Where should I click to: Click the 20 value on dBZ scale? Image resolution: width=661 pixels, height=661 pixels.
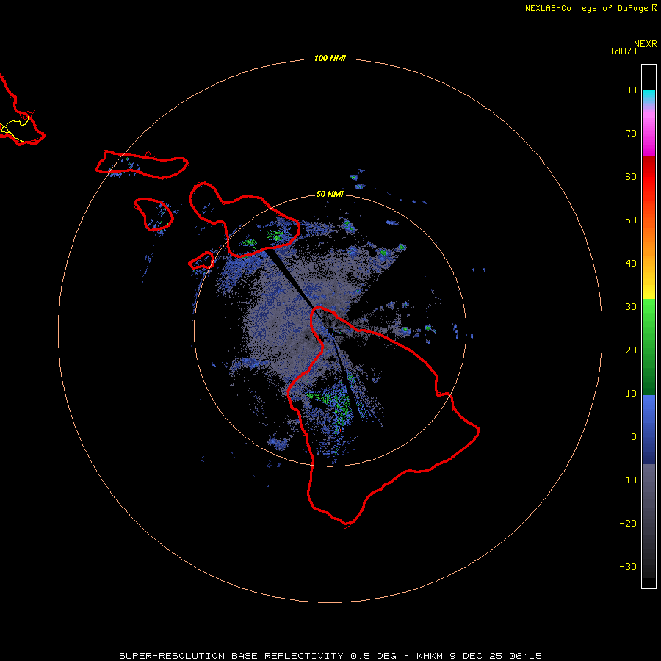[631, 350]
